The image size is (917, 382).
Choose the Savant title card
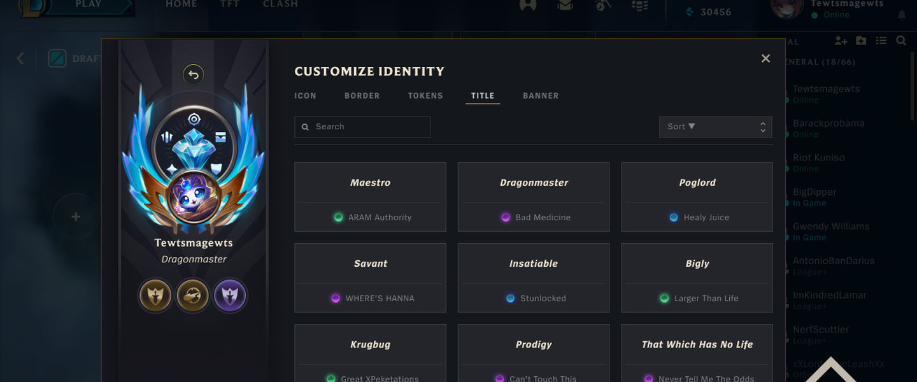370,278
